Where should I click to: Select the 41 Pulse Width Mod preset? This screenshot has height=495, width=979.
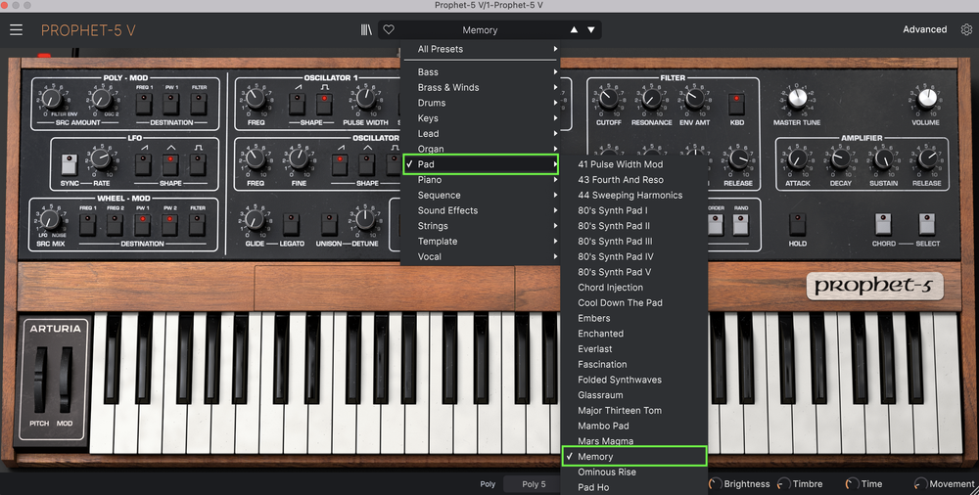633,164
